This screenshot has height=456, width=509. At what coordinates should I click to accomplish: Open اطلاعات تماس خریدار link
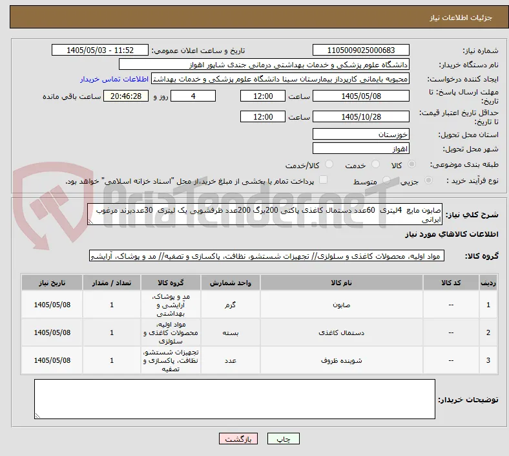pyautogui.click(x=114, y=79)
